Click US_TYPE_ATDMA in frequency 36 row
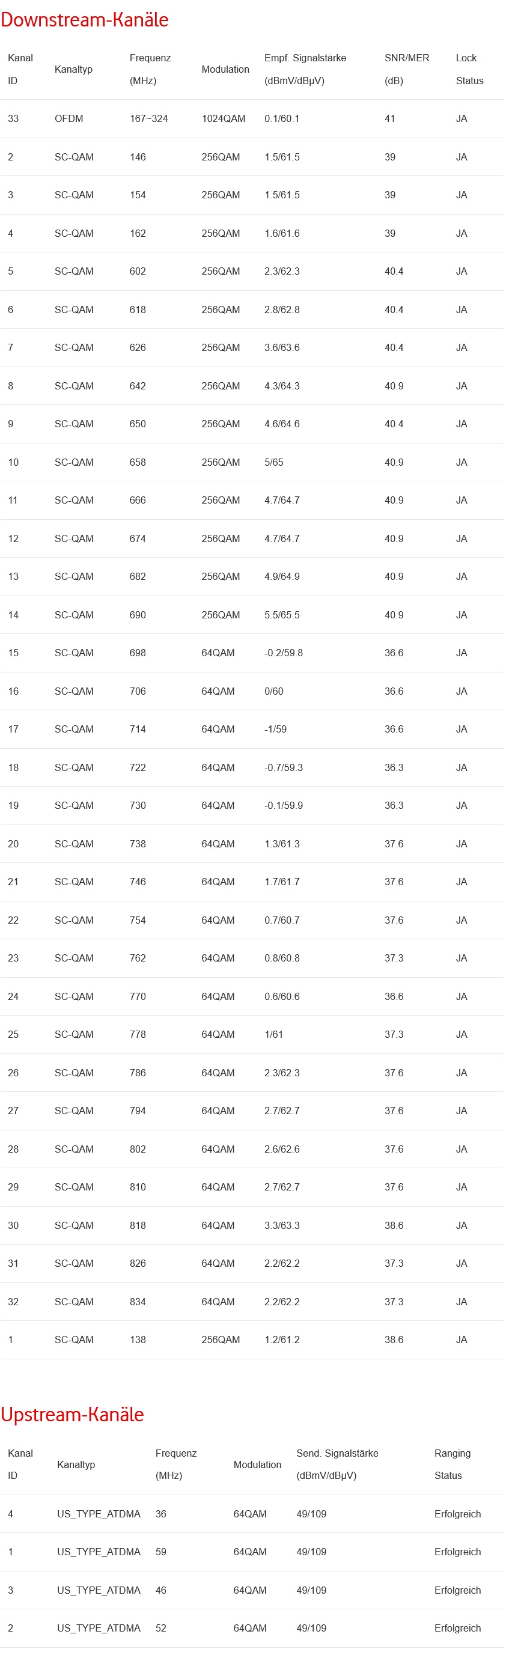 (99, 1514)
